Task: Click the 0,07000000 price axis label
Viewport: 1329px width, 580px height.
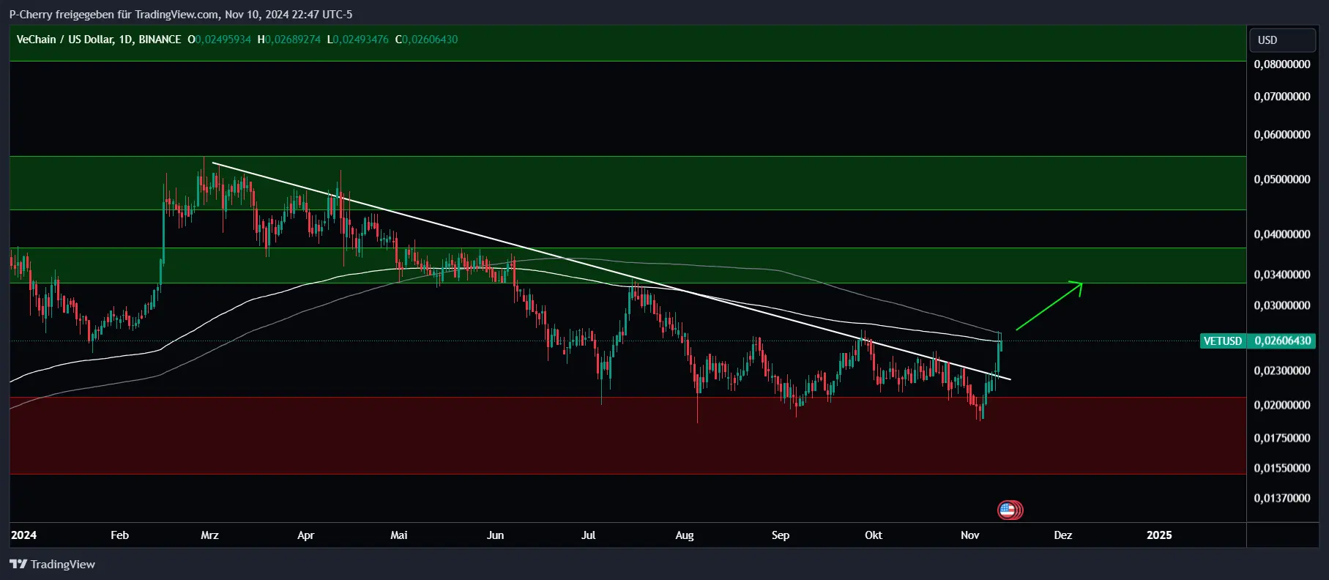Action: 1282,97
